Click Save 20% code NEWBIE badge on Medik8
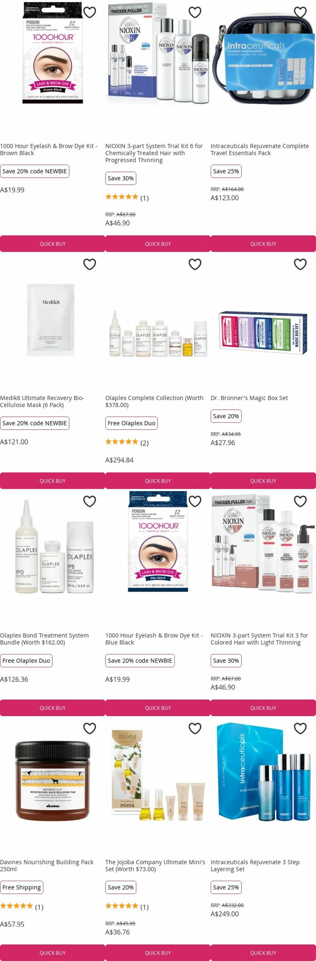The width and height of the screenshot is (316, 961). (x=35, y=423)
